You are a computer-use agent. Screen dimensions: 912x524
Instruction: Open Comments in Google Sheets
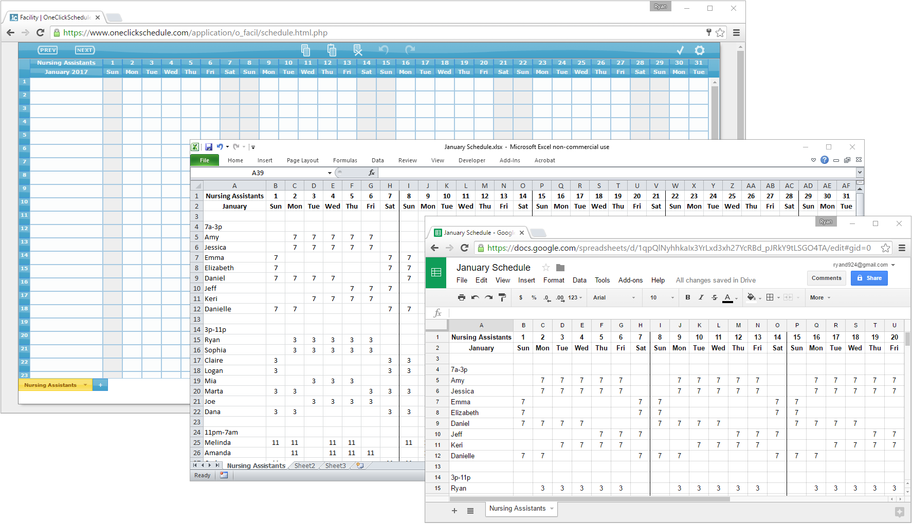tap(827, 278)
